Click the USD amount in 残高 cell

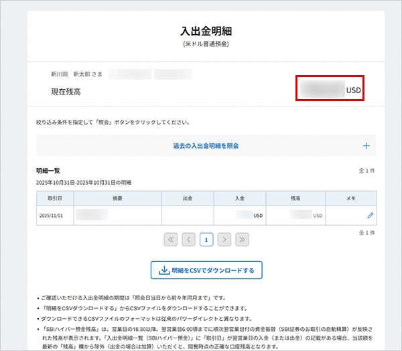coord(306,215)
